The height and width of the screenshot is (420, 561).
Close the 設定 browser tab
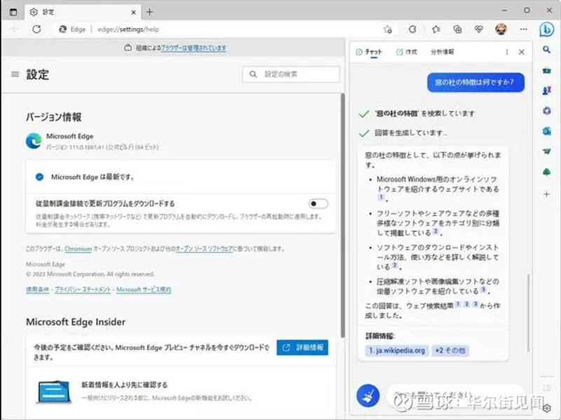point(133,12)
